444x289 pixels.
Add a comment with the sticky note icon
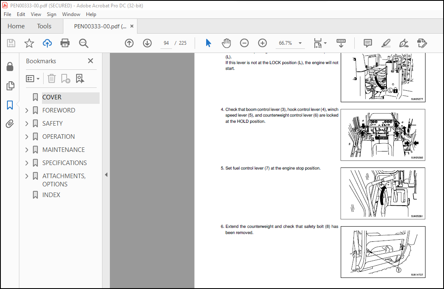[367, 43]
